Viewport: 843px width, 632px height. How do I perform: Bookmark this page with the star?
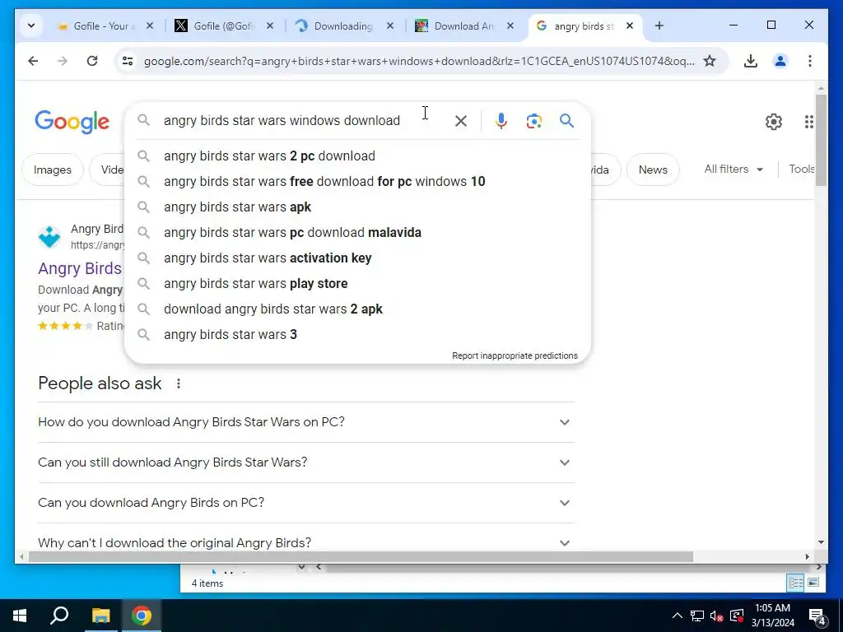click(710, 61)
